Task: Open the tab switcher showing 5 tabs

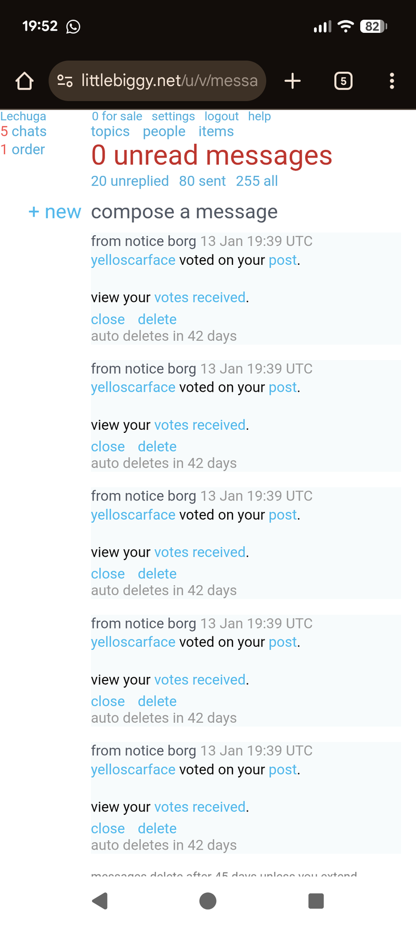Action: click(x=343, y=81)
